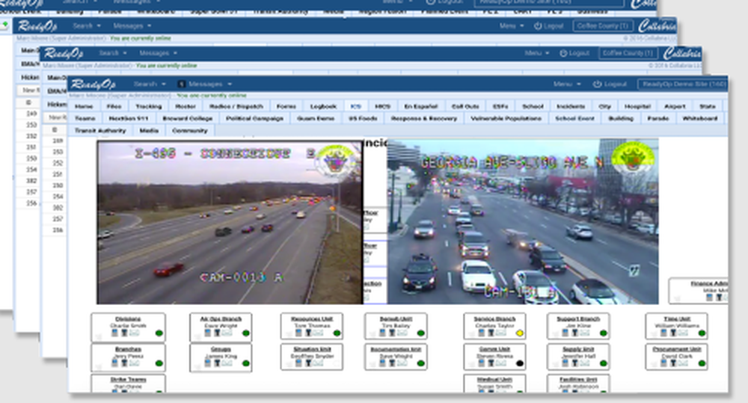Click the black status dot on Comm Unit
The width and height of the screenshot is (748, 403).
520,363
